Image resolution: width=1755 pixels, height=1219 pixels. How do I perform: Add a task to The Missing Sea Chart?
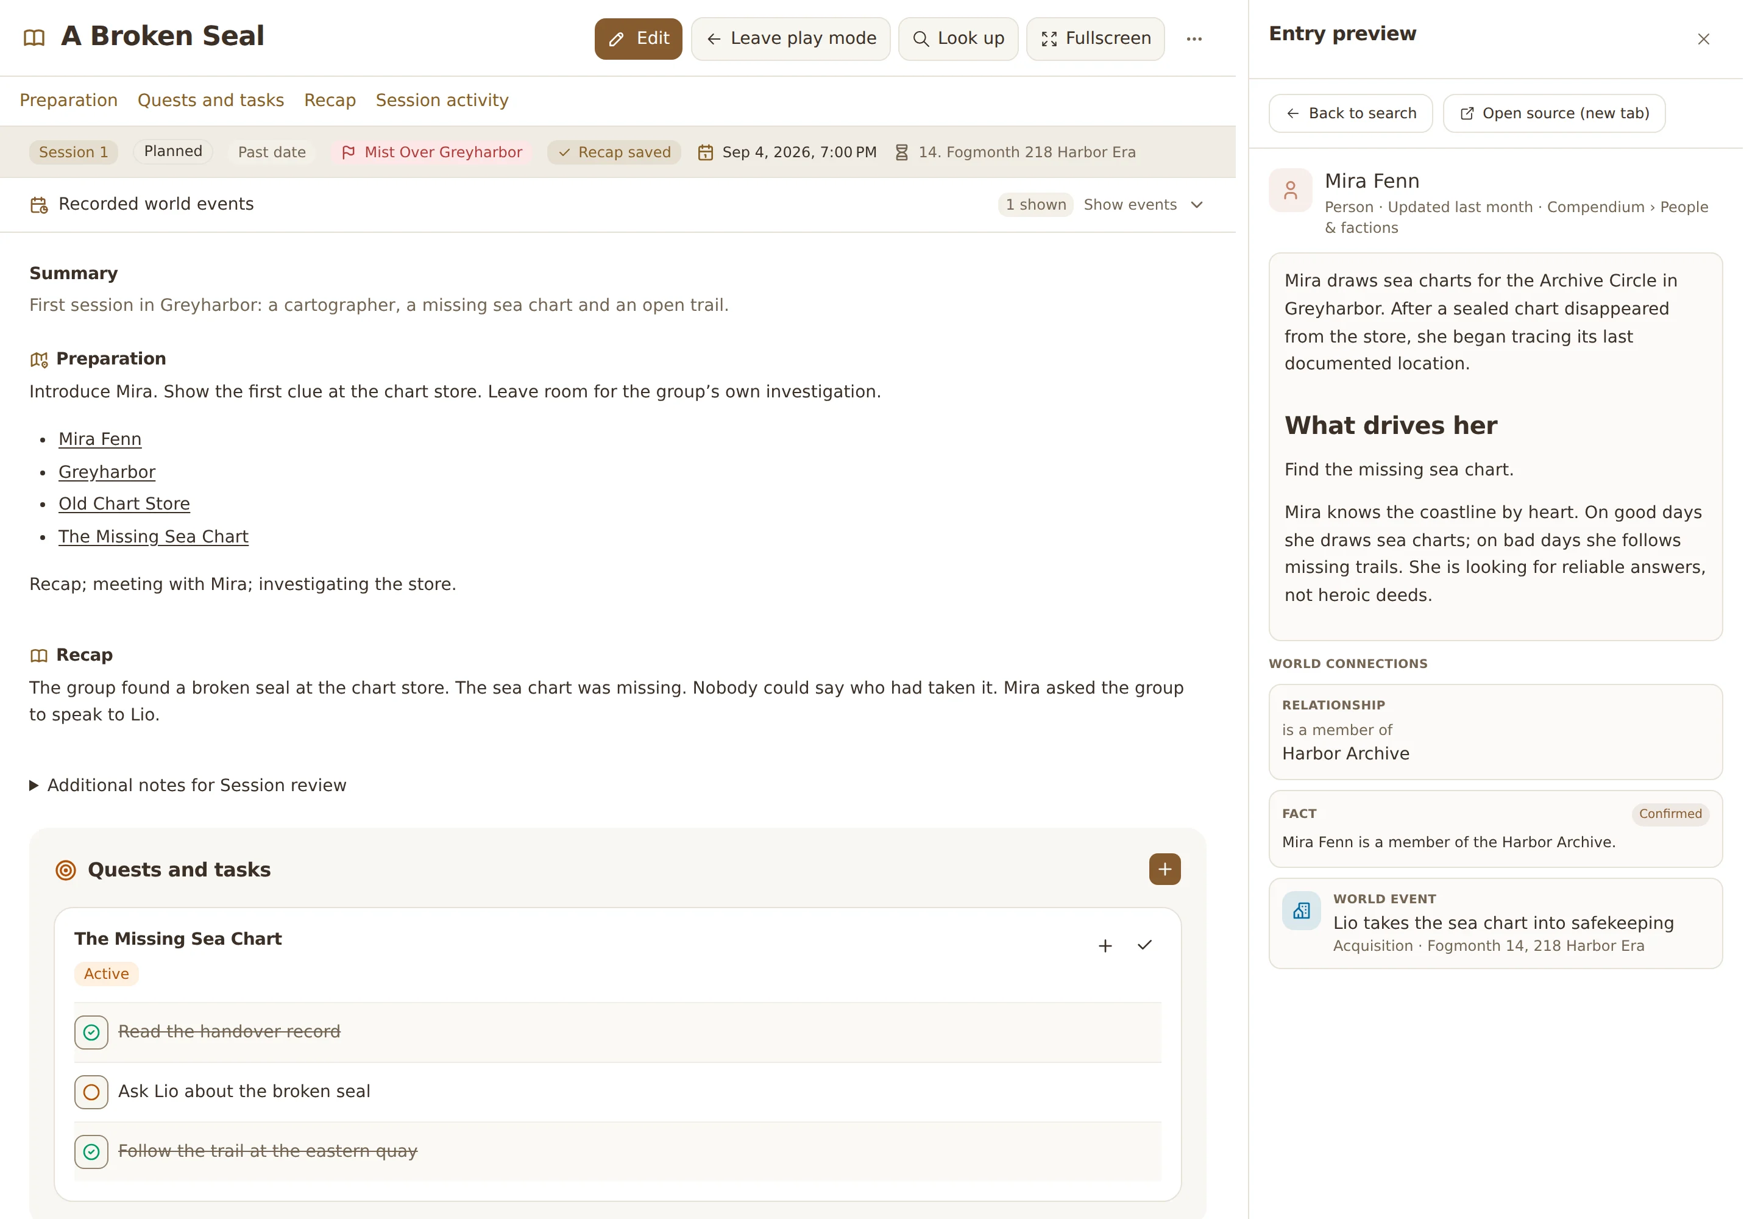click(1104, 945)
